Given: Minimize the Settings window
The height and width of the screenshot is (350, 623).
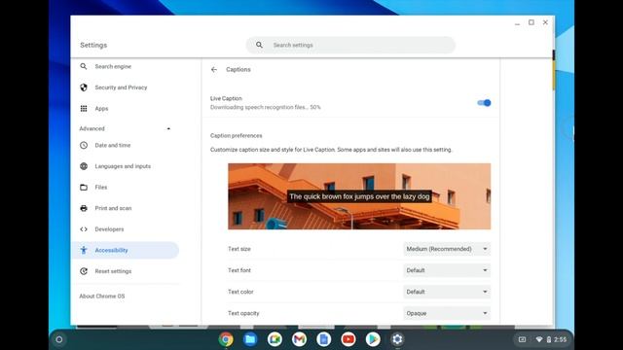Looking at the screenshot, I should click(517, 23).
